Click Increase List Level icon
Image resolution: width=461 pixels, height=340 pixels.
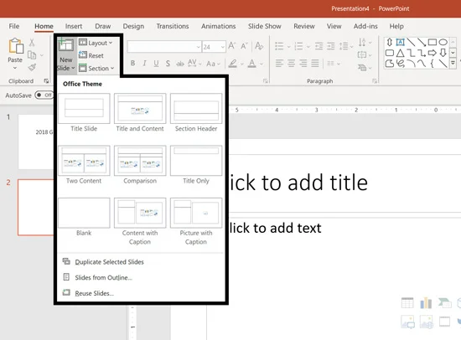331,46
